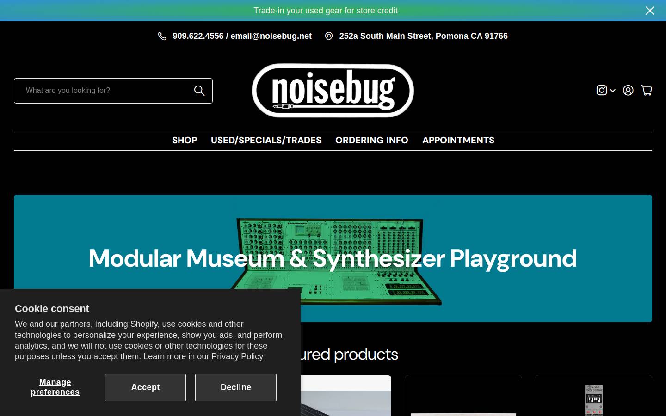
Task: Click the phone number and email text
Action: pyautogui.click(x=242, y=36)
